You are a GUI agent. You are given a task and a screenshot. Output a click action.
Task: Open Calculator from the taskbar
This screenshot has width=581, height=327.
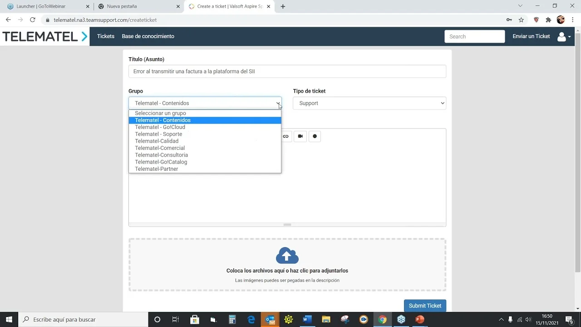tap(232, 319)
